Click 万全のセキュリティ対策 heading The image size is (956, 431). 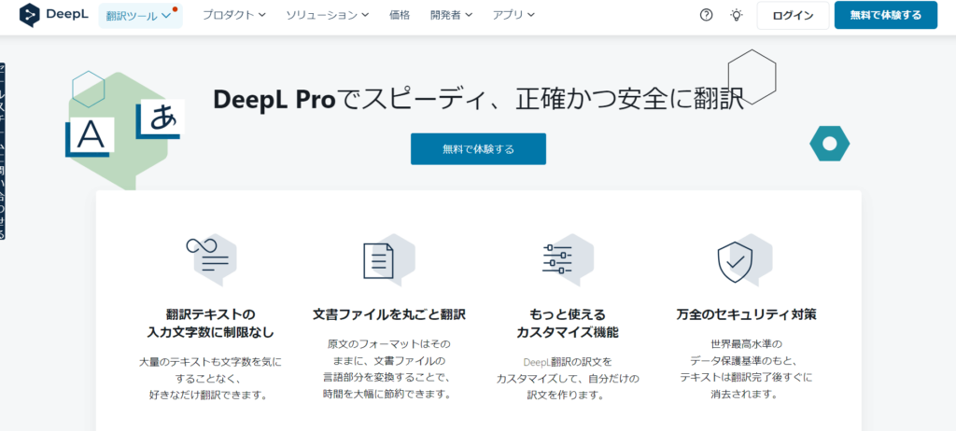point(746,314)
